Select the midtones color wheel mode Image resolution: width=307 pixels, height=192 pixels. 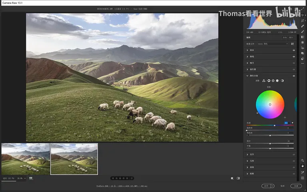(273, 81)
